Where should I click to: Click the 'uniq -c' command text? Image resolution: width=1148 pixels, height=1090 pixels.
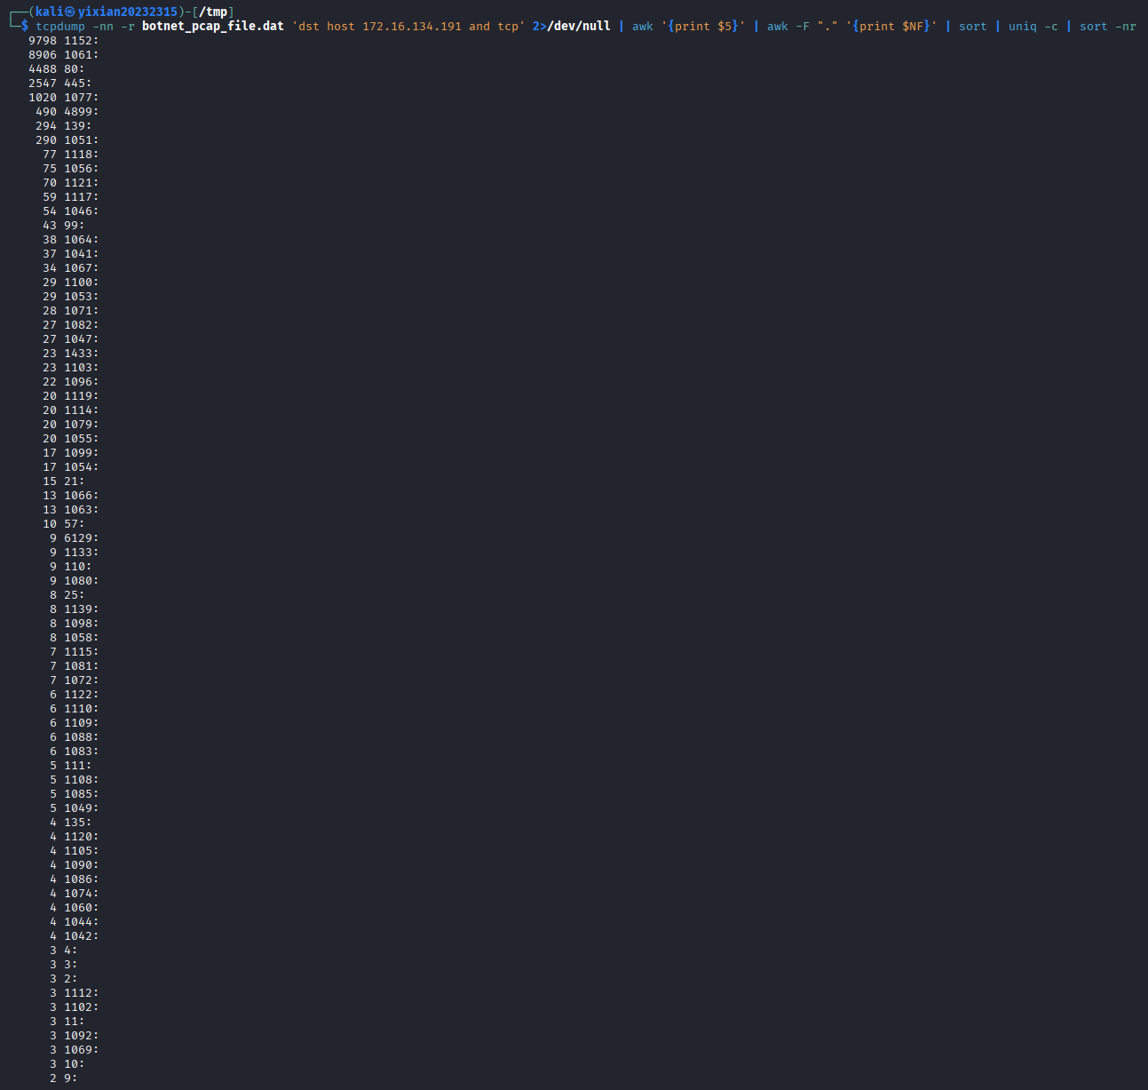(1033, 27)
